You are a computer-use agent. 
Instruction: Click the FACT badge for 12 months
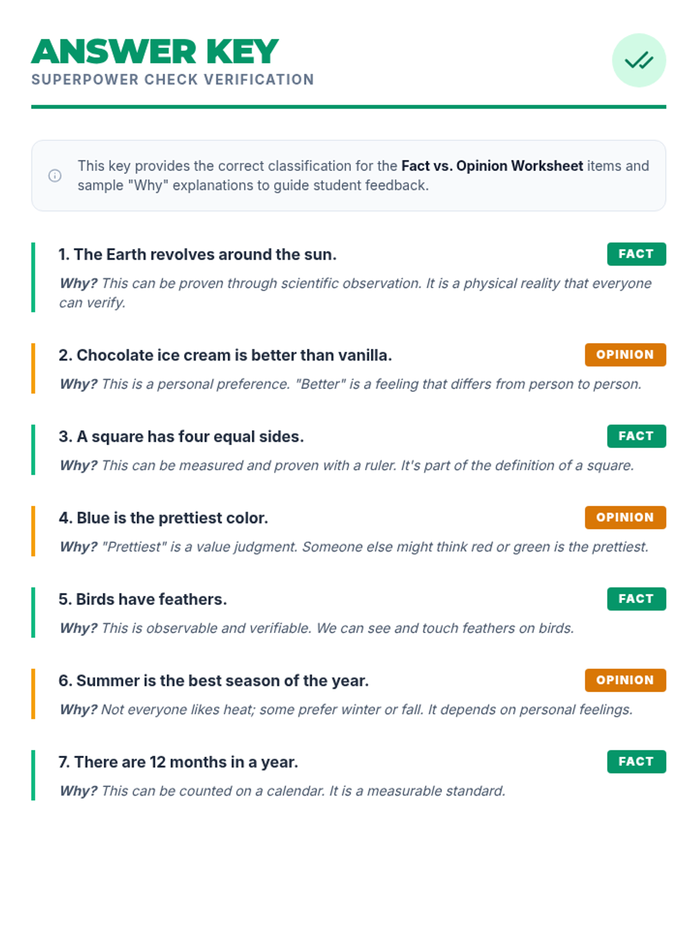[636, 761]
